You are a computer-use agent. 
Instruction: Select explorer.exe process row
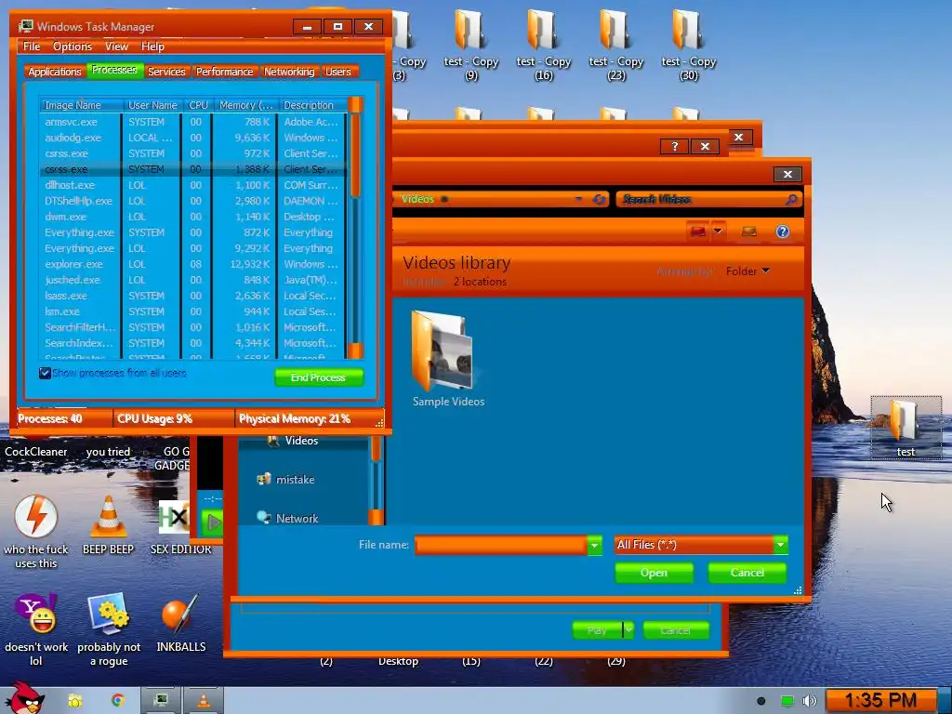coord(193,264)
